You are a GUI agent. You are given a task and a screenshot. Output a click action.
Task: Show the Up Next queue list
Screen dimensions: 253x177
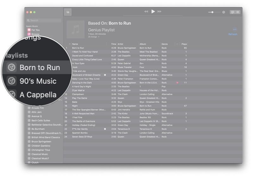pos(238,12)
